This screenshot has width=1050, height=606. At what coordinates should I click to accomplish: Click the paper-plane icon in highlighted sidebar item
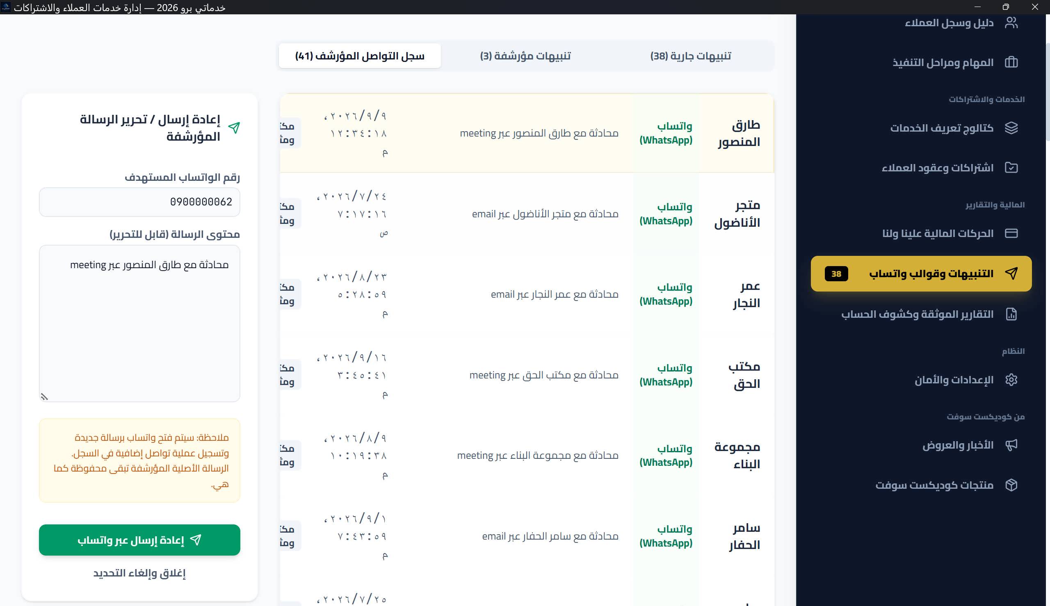tap(1011, 273)
